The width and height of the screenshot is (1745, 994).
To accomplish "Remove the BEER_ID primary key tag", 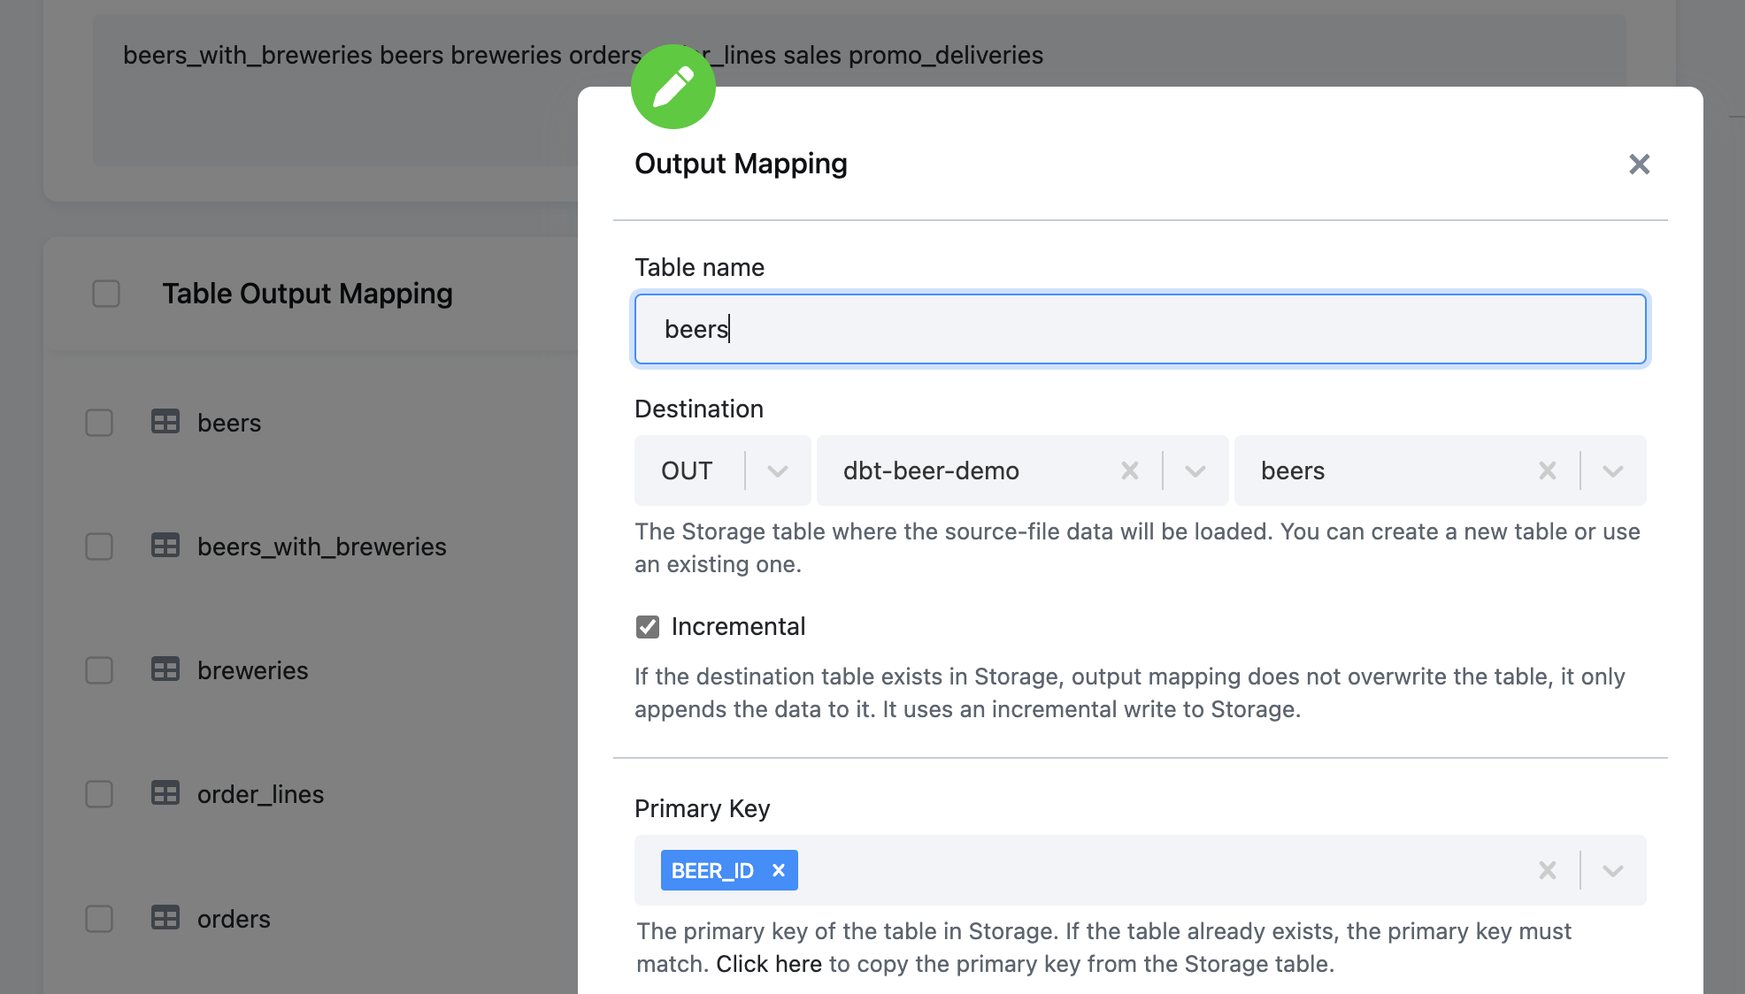I will (779, 870).
